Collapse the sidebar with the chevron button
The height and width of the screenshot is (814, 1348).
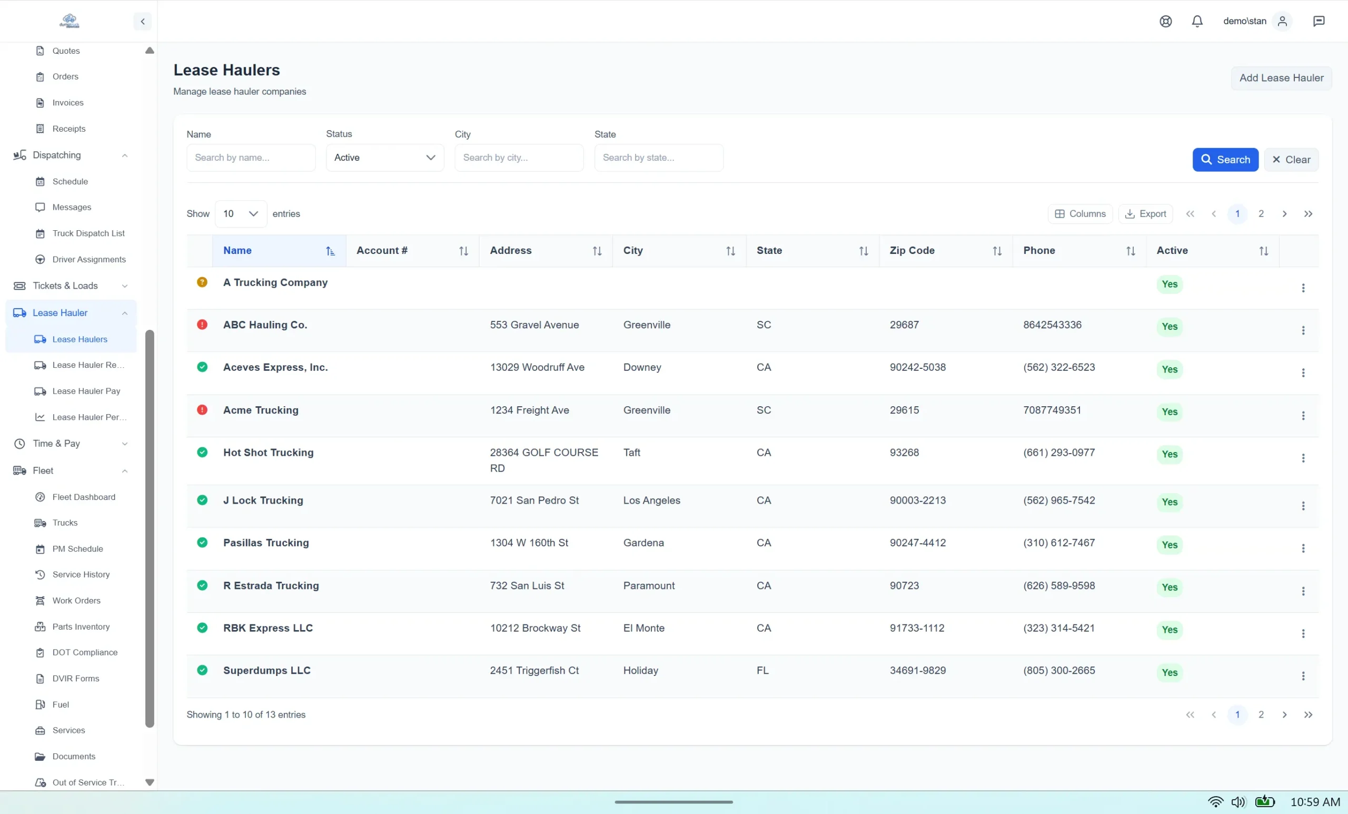coord(142,22)
